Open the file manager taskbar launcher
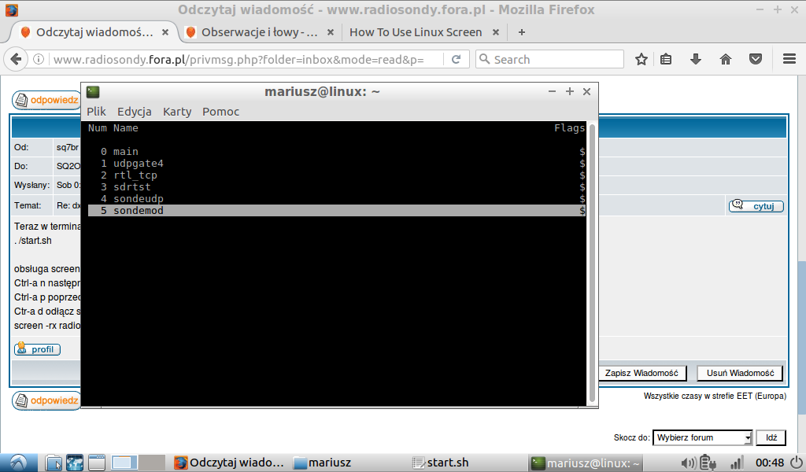This screenshot has height=472, width=806. pyautogui.click(x=53, y=463)
